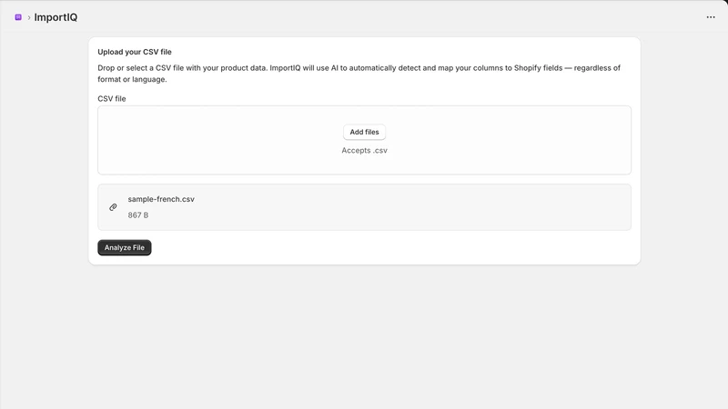Image resolution: width=728 pixels, height=409 pixels.
Task: Click the Analyze File button
Action: (125, 247)
